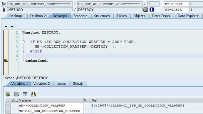Open the Data Explorer tab
Viewport: 203px width, 114px height.
(x=188, y=16)
